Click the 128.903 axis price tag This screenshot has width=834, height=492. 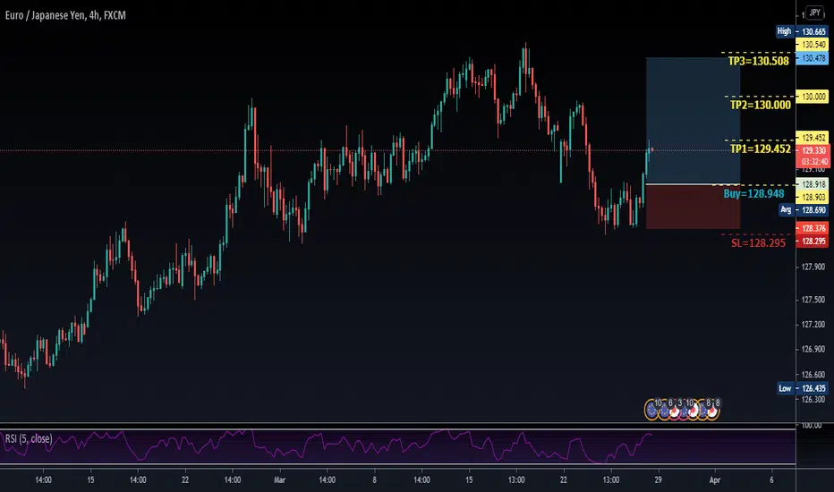tap(813, 198)
